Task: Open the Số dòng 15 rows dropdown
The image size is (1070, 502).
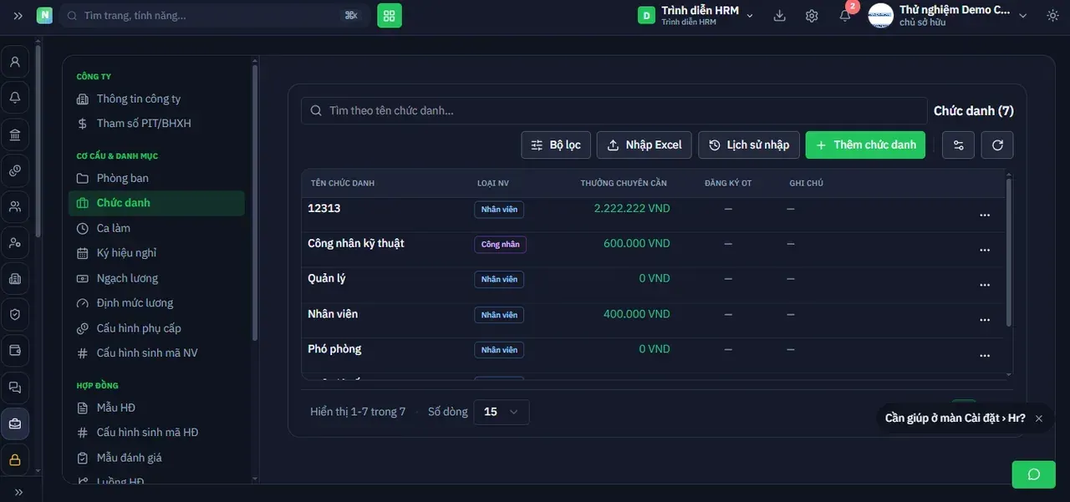Action: pyautogui.click(x=502, y=412)
